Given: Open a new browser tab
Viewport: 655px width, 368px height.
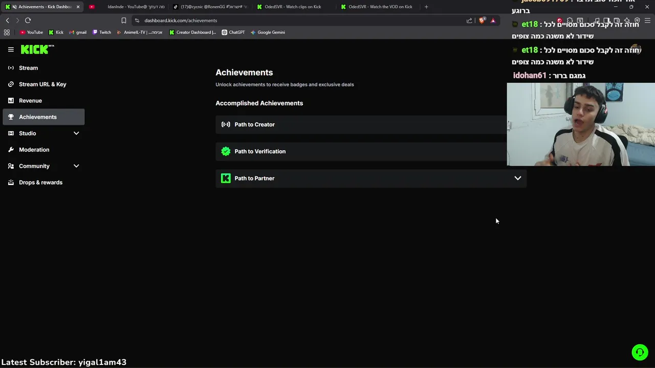Looking at the screenshot, I should coord(426,7).
